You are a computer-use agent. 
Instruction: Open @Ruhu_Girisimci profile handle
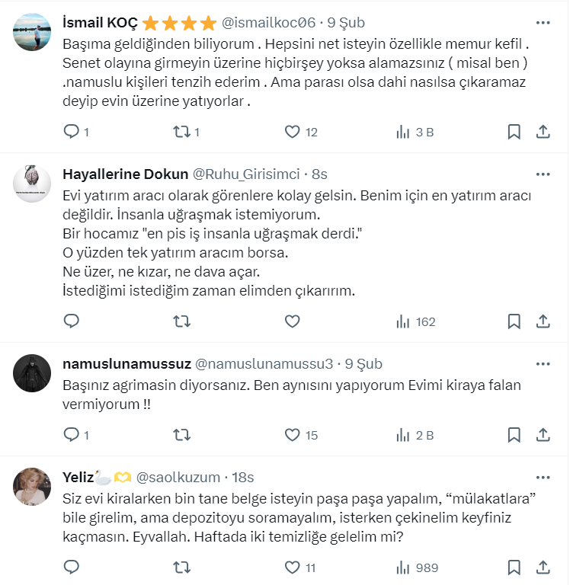[x=248, y=174]
